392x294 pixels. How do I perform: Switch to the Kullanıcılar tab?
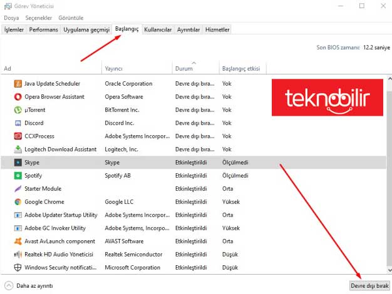tap(158, 30)
